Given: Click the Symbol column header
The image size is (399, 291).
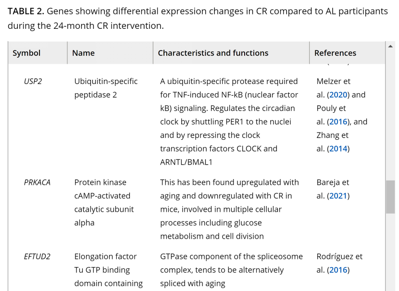Looking at the screenshot, I should (26, 53).
